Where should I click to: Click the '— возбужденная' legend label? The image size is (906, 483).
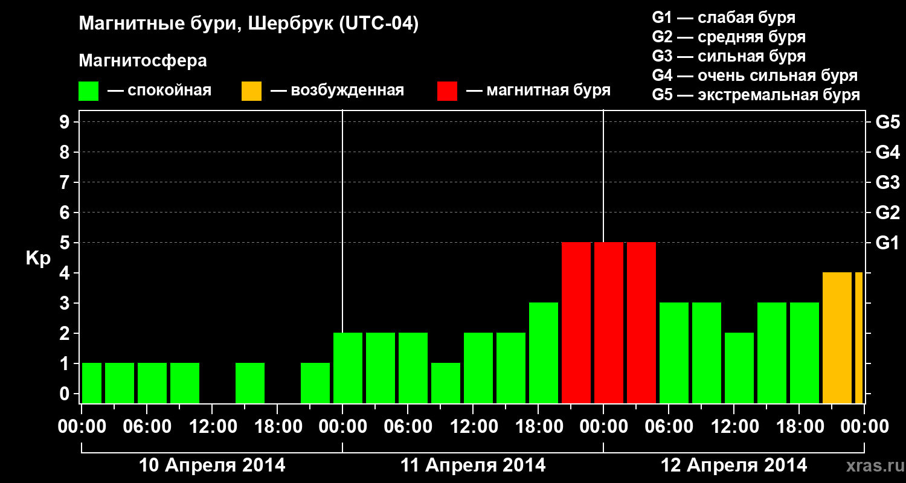tap(337, 91)
